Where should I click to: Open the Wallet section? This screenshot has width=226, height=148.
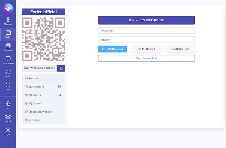8,34
